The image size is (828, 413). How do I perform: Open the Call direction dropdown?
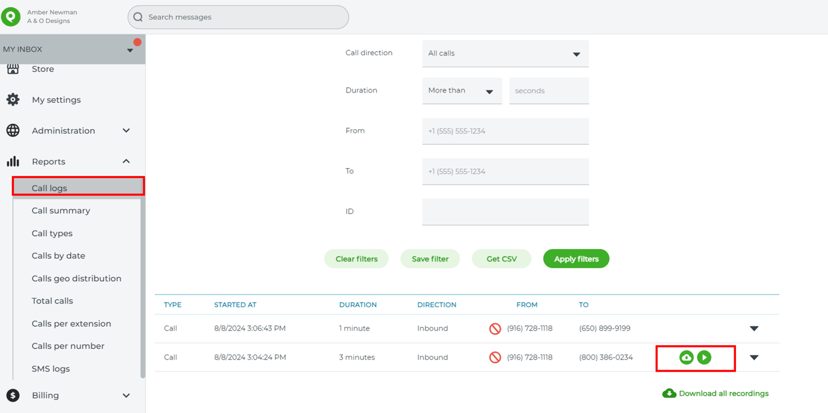point(505,54)
